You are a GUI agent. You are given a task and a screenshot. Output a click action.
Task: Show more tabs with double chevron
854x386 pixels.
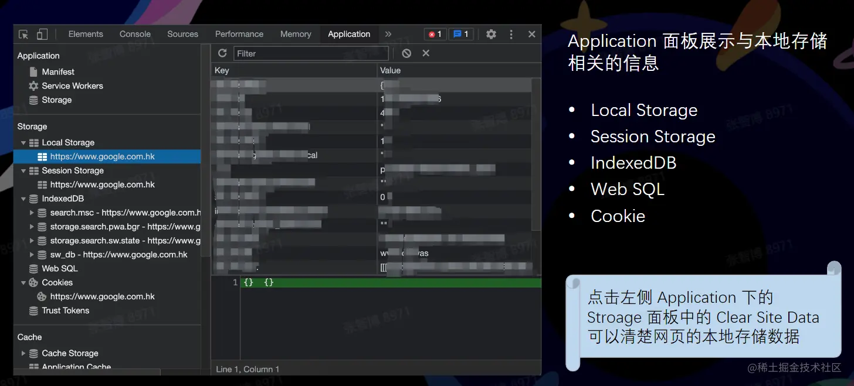388,34
